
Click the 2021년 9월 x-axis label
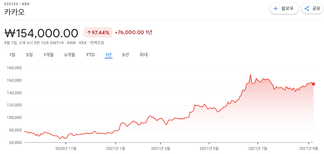click(x=309, y=148)
